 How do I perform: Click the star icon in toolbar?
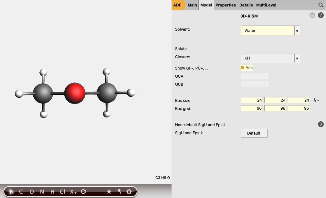(109, 192)
